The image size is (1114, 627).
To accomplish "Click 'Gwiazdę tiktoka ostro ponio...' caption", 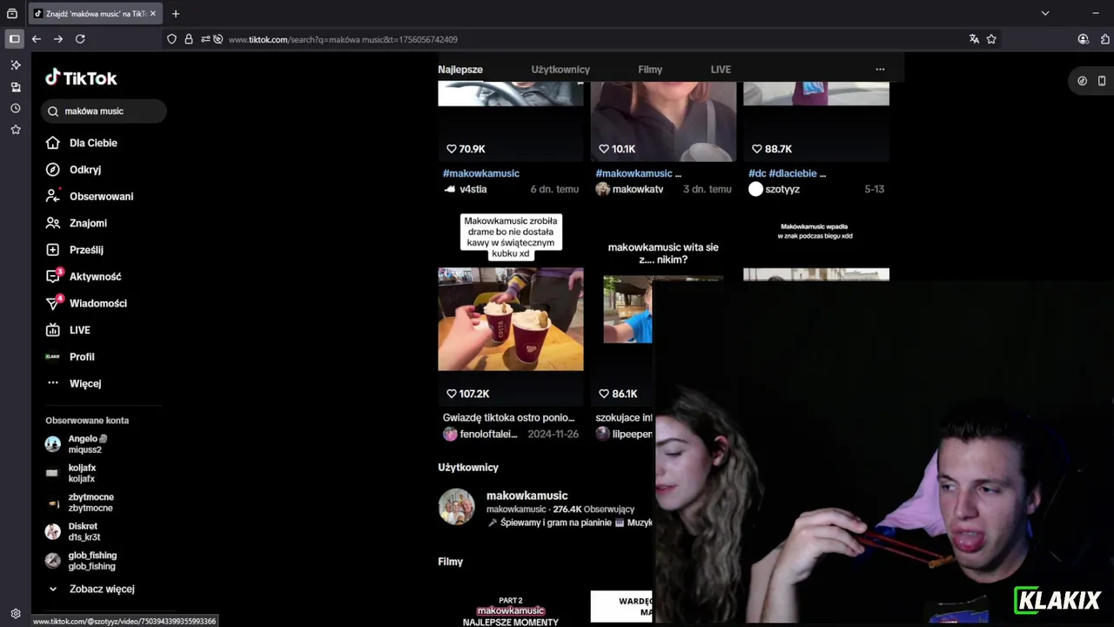I will click(508, 418).
